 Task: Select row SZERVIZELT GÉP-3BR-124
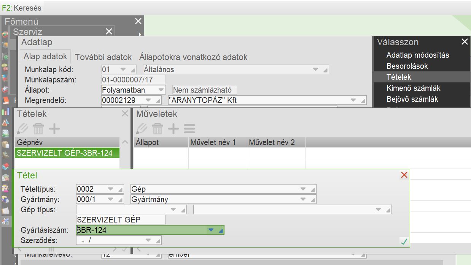pos(67,153)
